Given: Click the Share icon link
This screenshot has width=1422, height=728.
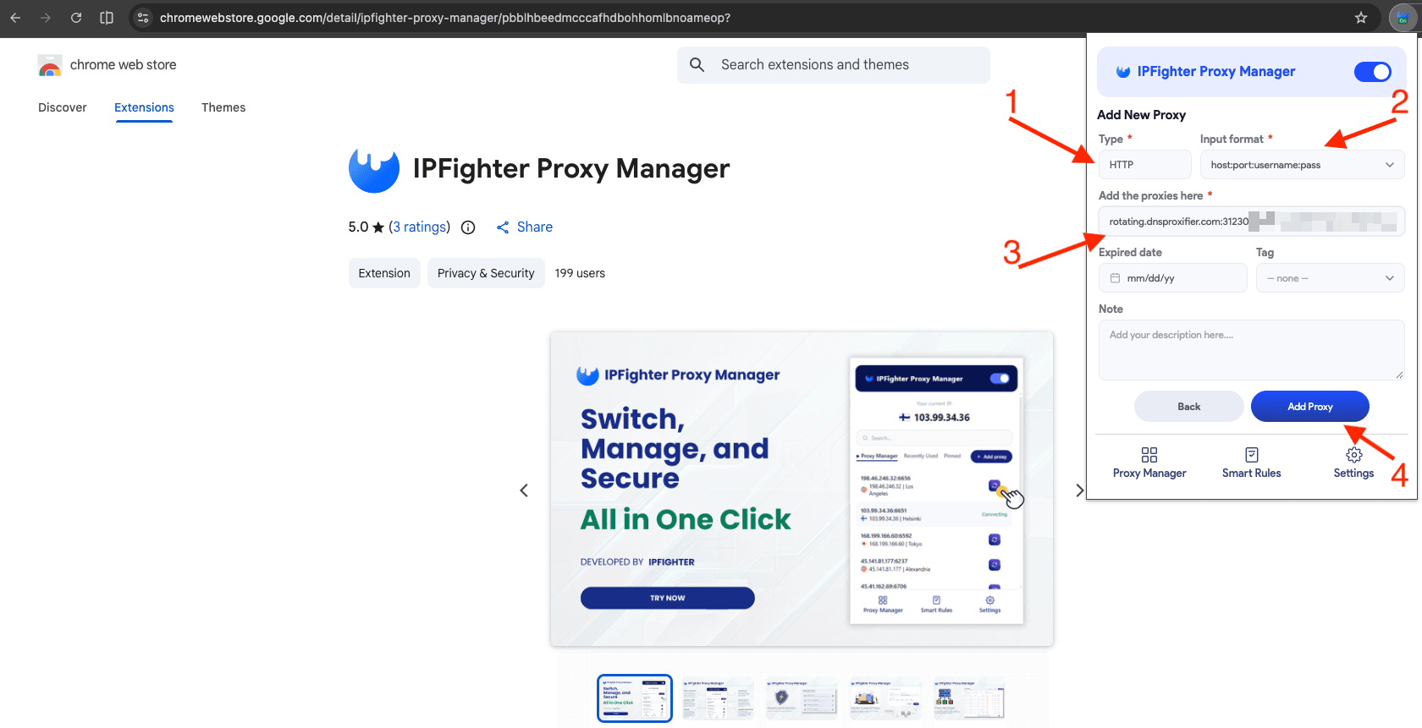Looking at the screenshot, I should (x=524, y=227).
